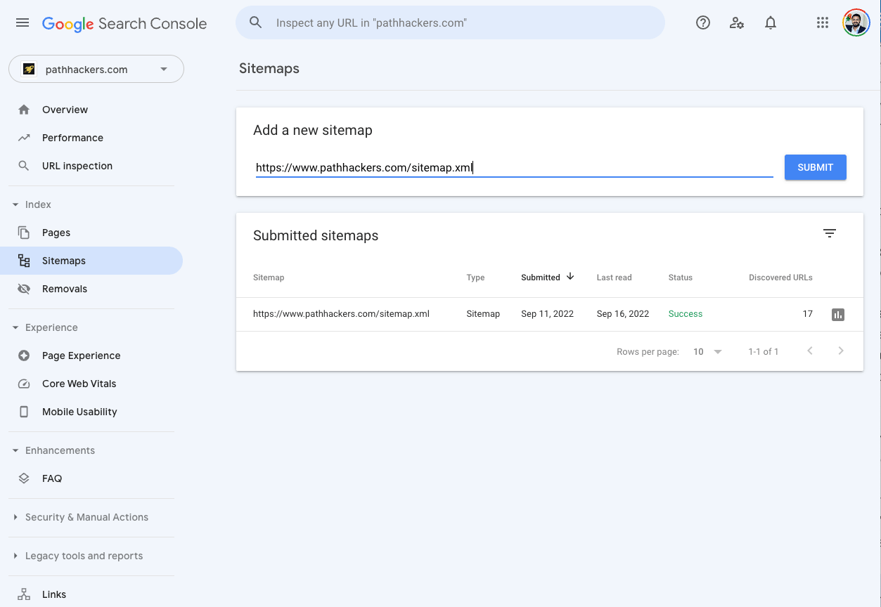Click the Sep 16, 2022 last read date
The width and height of the screenshot is (881, 607).
[x=622, y=314]
